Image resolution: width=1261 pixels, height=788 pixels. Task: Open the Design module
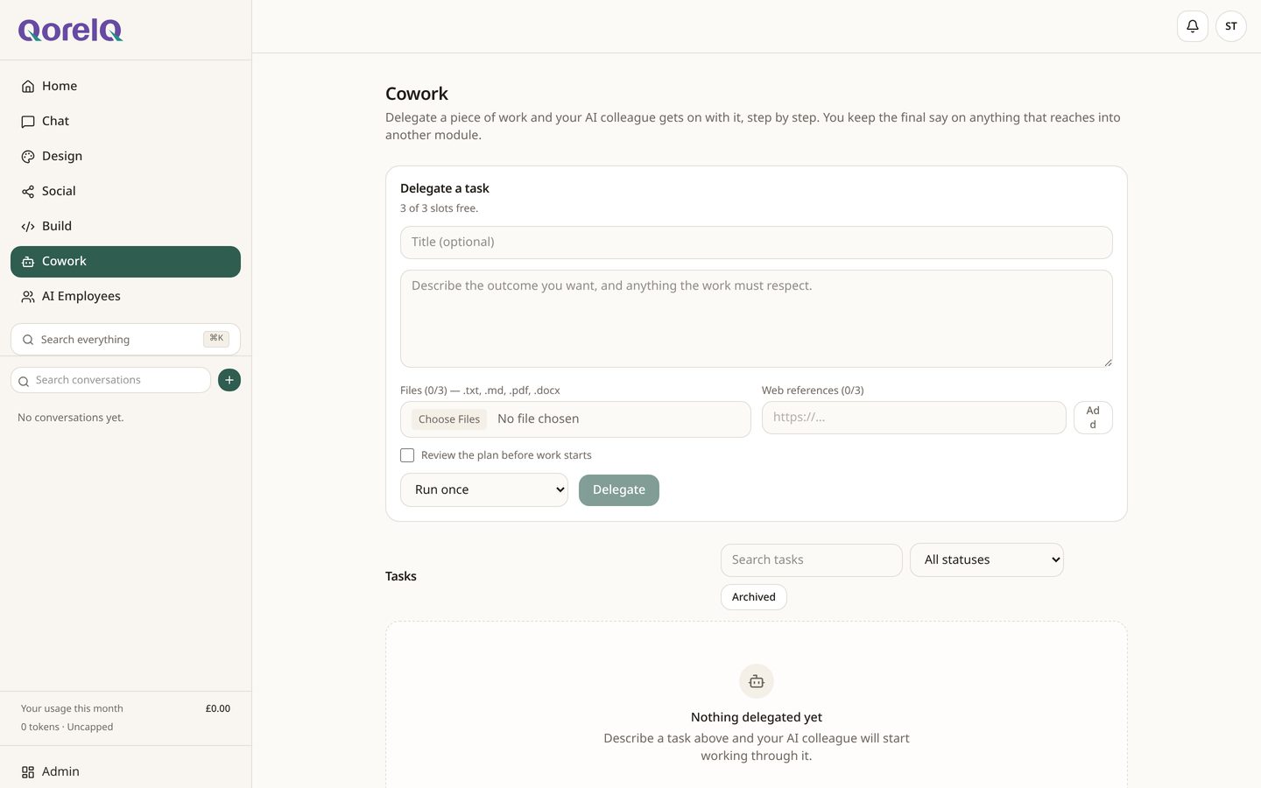[x=125, y=156]
